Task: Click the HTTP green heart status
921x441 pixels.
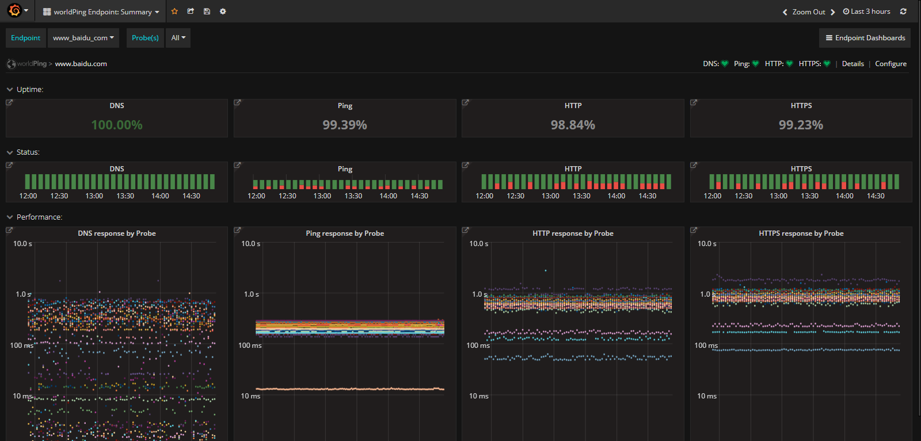Action: tap(789, 64)
